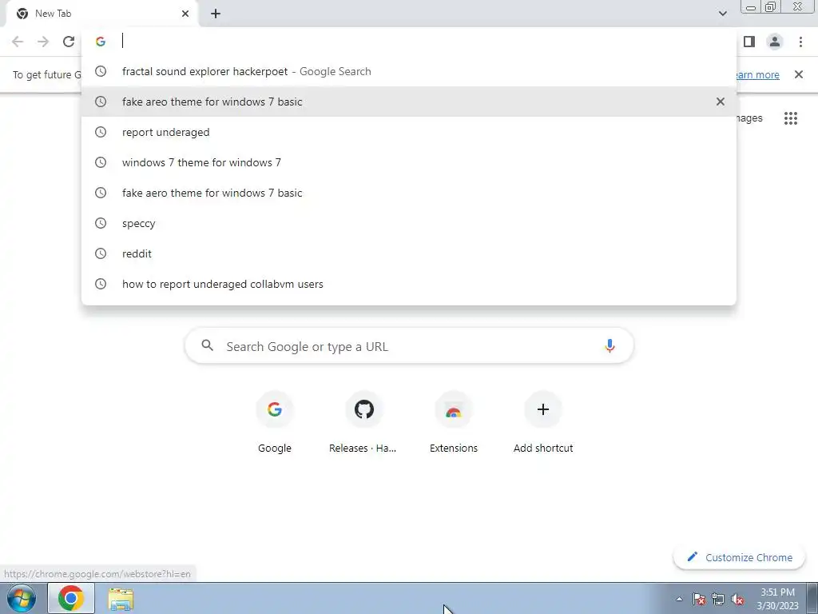Select how to report underaged collabvm users

pos(409,284)
